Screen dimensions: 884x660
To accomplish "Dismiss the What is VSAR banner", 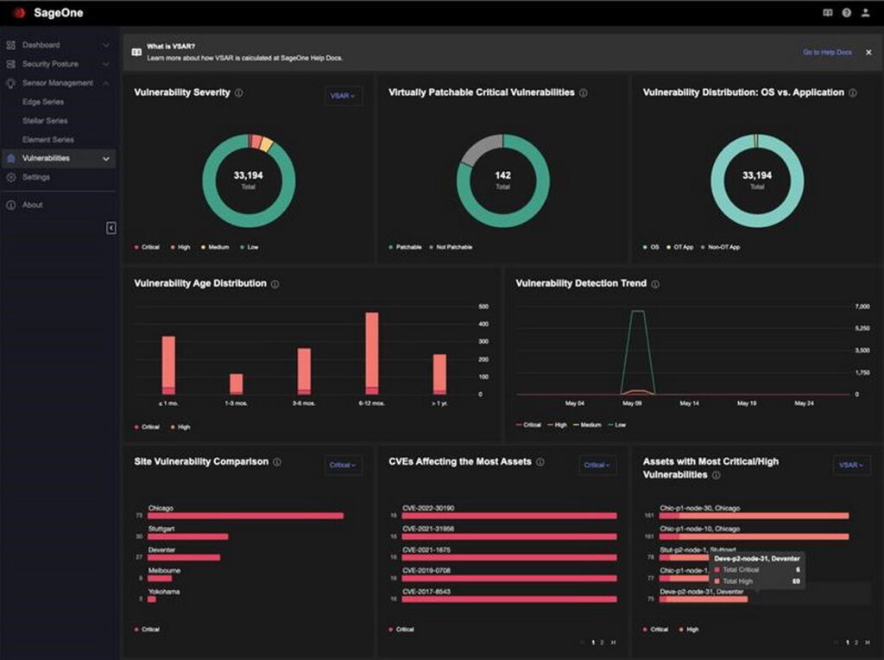I will click(867, 52).
